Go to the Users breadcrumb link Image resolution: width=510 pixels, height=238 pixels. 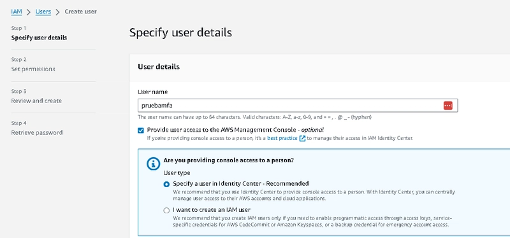(43, 11)
